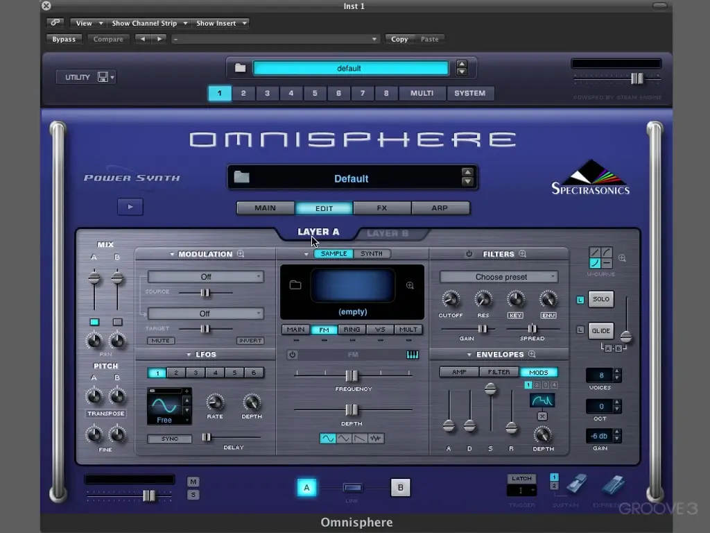Open the modulation source Off dropdown
Screen dimensions: 710x533
point(206,276)
